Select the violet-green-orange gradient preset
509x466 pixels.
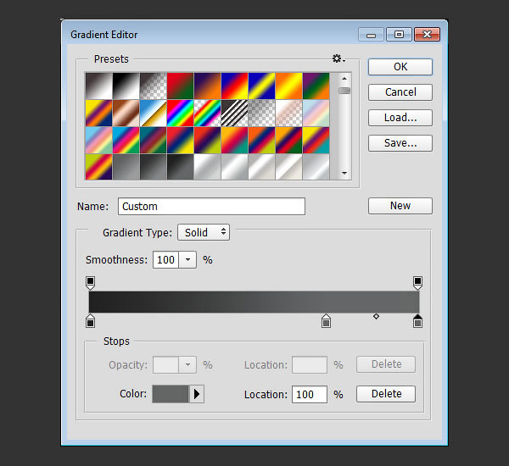pyautogui.click(x=316, y=86)
